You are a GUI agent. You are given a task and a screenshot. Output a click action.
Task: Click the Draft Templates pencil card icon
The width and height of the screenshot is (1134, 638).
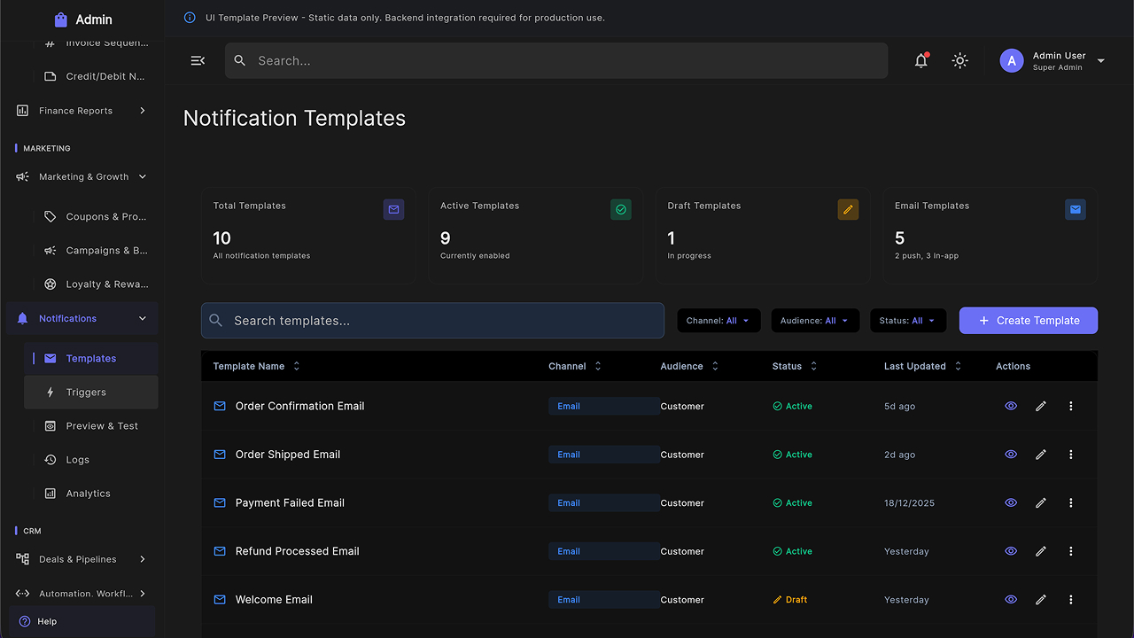click(x=848, y=210)
